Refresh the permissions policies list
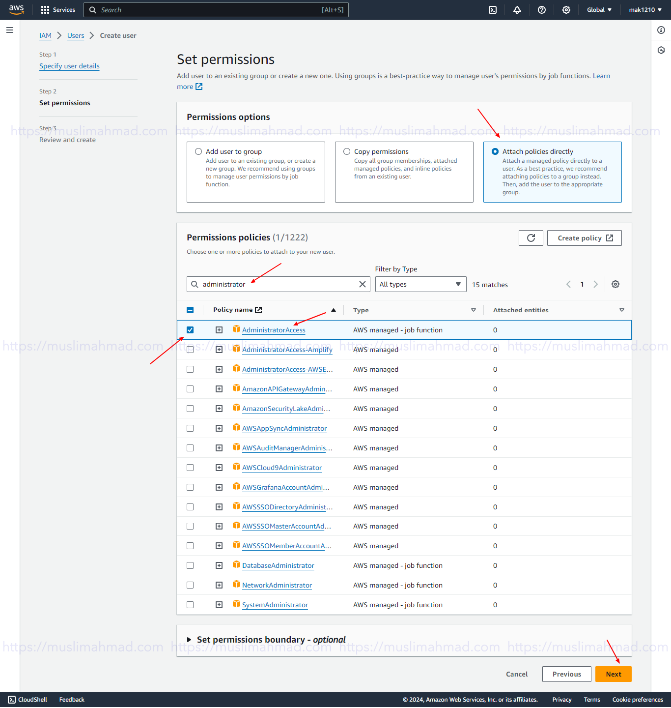The image size is (671, 708). 531,238
